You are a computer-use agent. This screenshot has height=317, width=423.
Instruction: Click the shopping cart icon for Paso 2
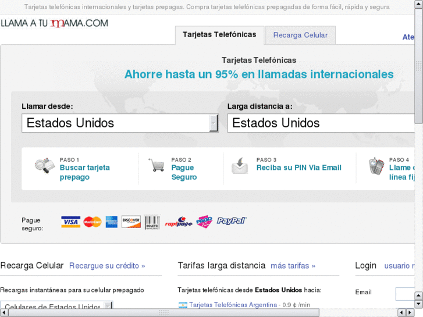click(157, 165)
